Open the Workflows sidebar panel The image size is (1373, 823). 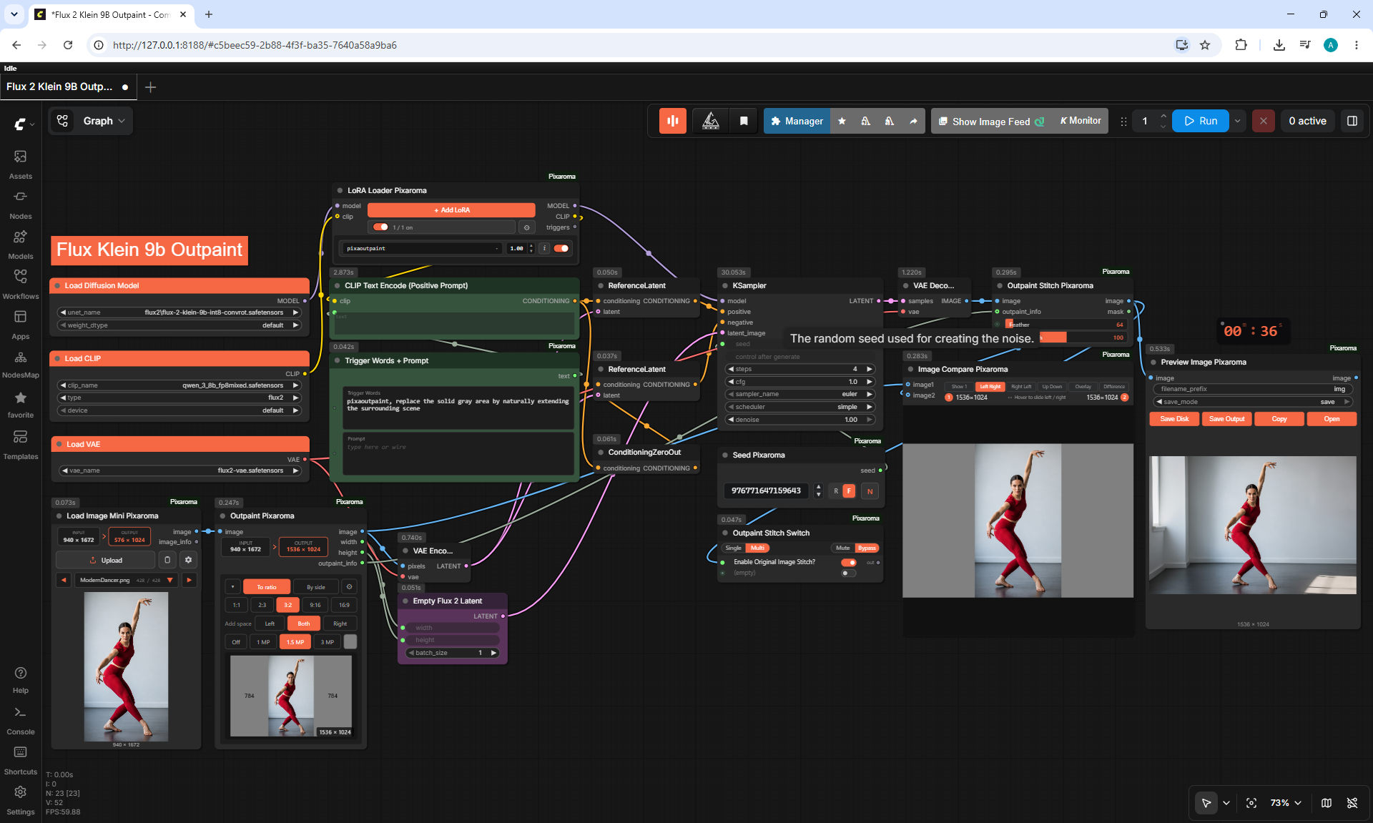[x=20, y=284]
